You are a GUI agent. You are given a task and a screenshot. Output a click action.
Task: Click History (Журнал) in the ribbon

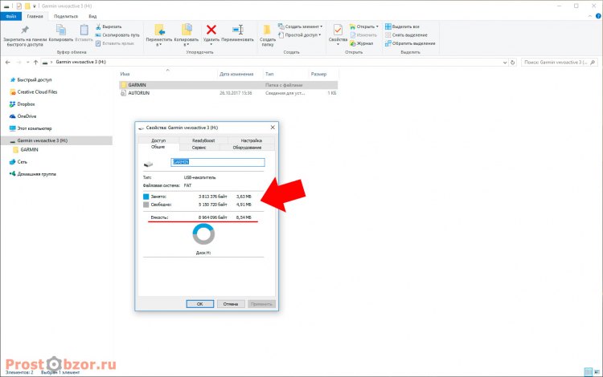pyautogui.click(x=362, y=43)
